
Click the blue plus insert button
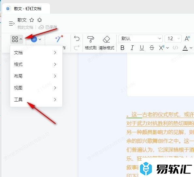click(x=34, y=39)
